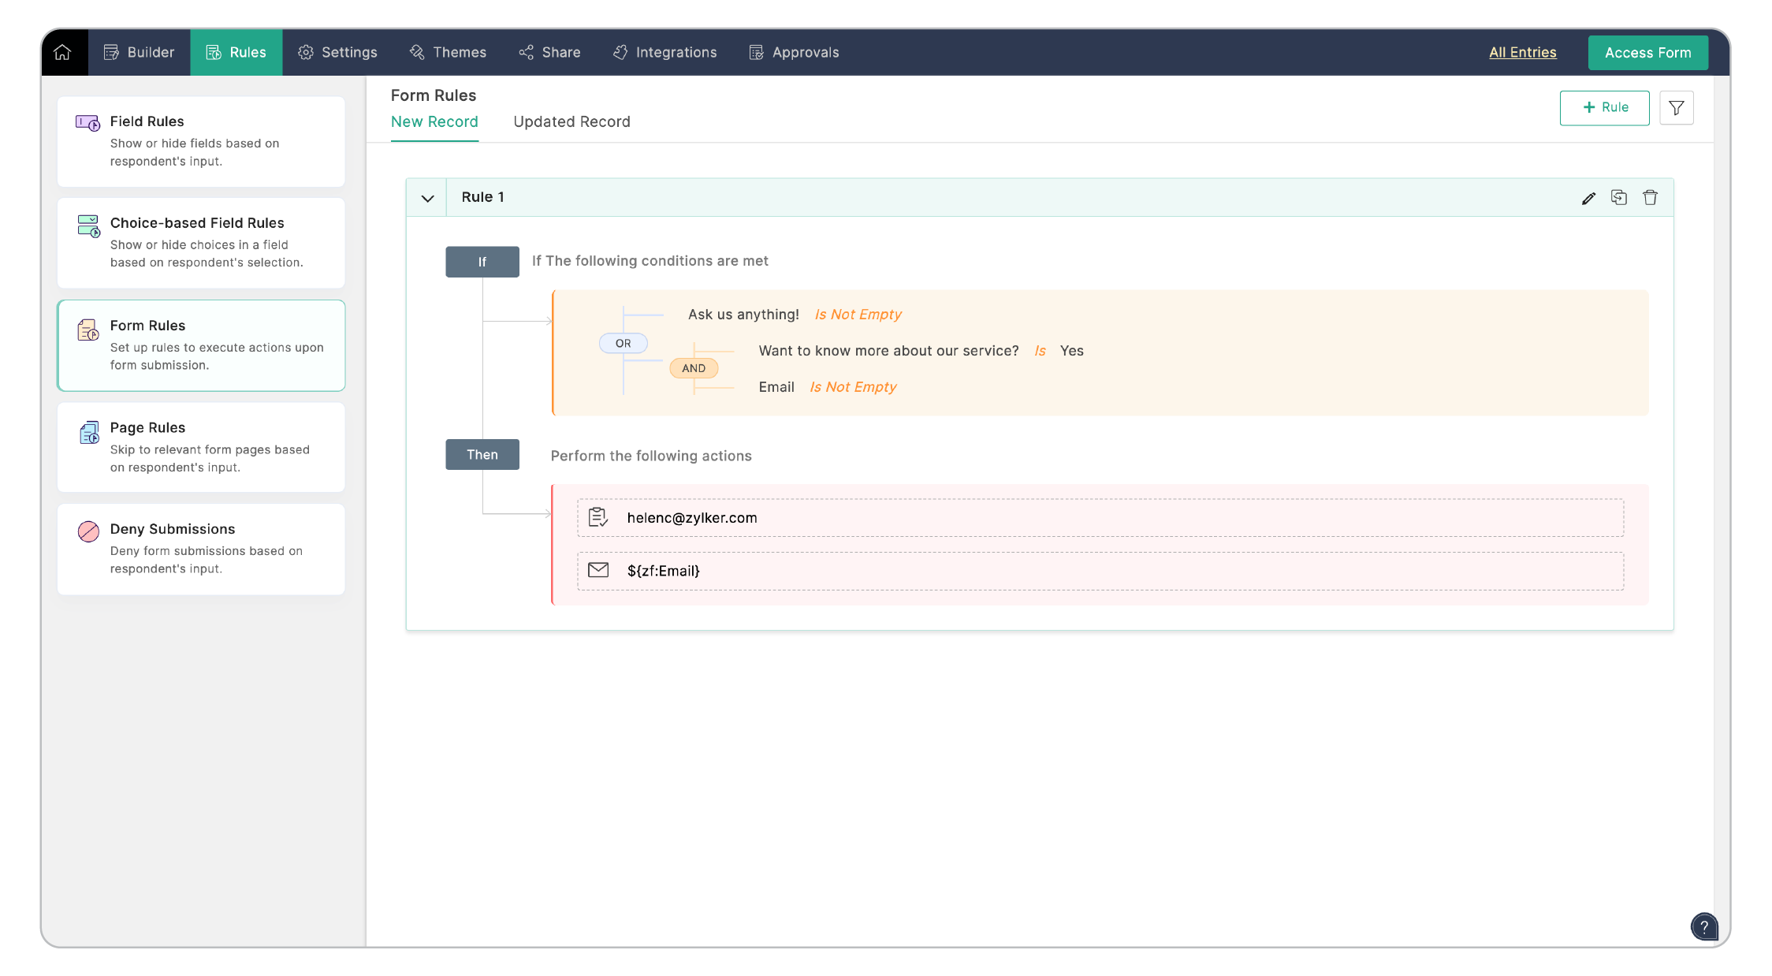1772x976 pixels.
Task: Switch to Updated Record tab
Action: (x=571, y=122)
